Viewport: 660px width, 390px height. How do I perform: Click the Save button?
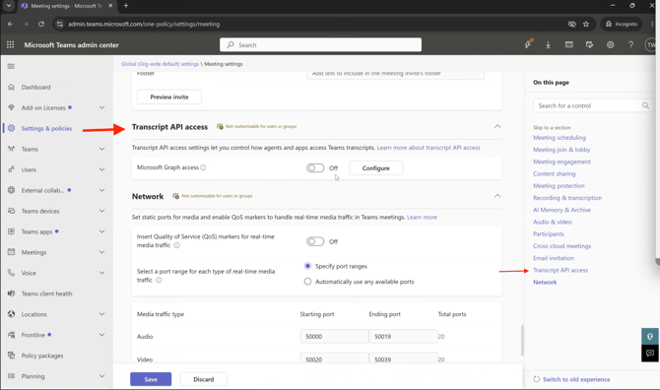tap(151, 379)
